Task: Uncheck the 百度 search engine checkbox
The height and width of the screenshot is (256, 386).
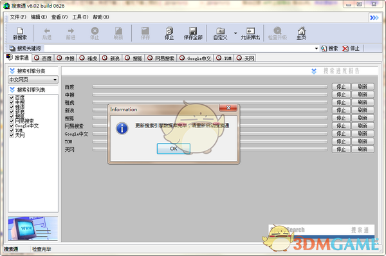Action: click(x=12, y=98)
